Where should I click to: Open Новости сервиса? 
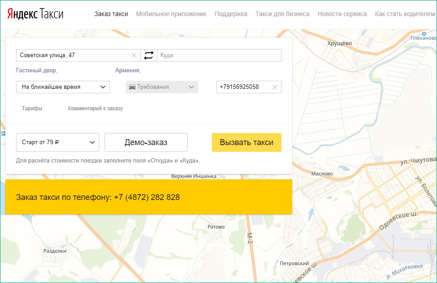342,14
